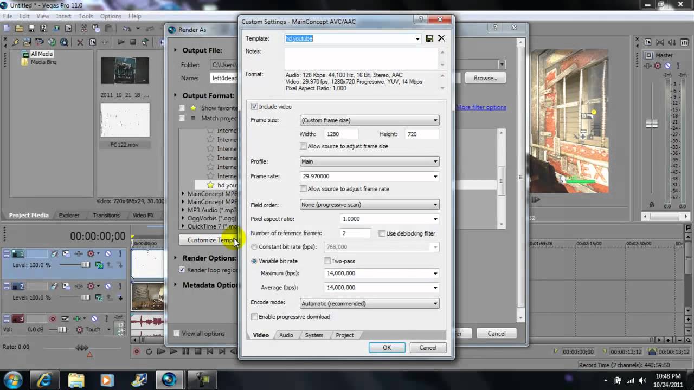Toggle Loop Playback in transport bar

(149, 352)
